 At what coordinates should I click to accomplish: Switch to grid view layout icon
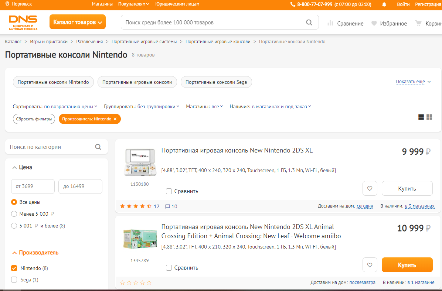429,117
